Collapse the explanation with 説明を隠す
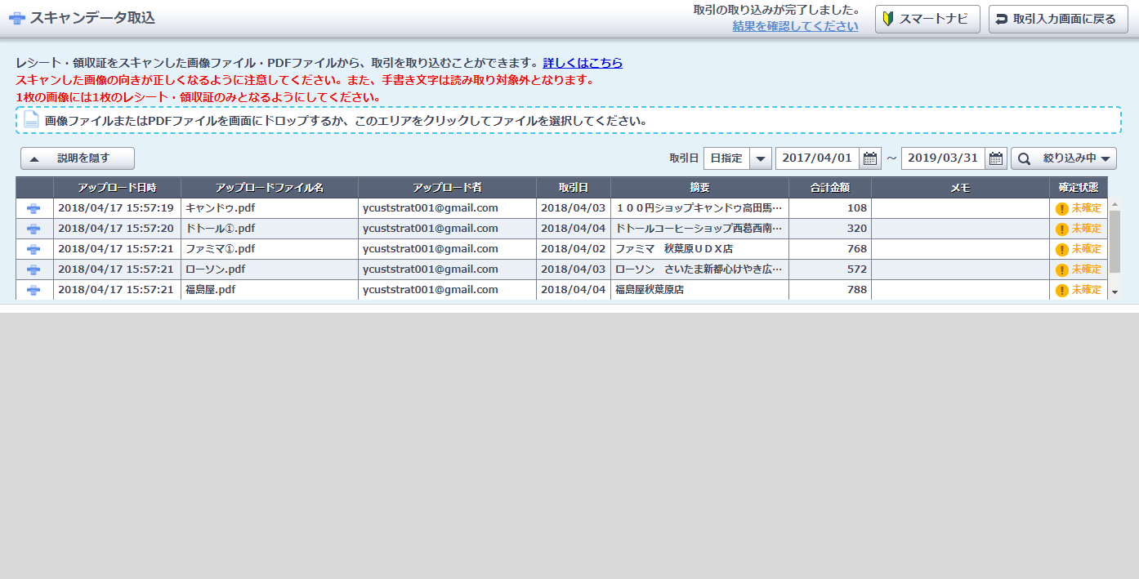Image resolution: width=1139 pixels, height=579 pixels. click(78, 158)
